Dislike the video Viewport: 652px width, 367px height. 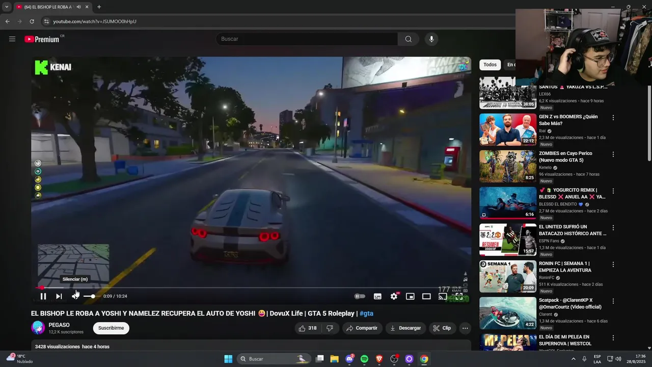[x=330, y=328]
